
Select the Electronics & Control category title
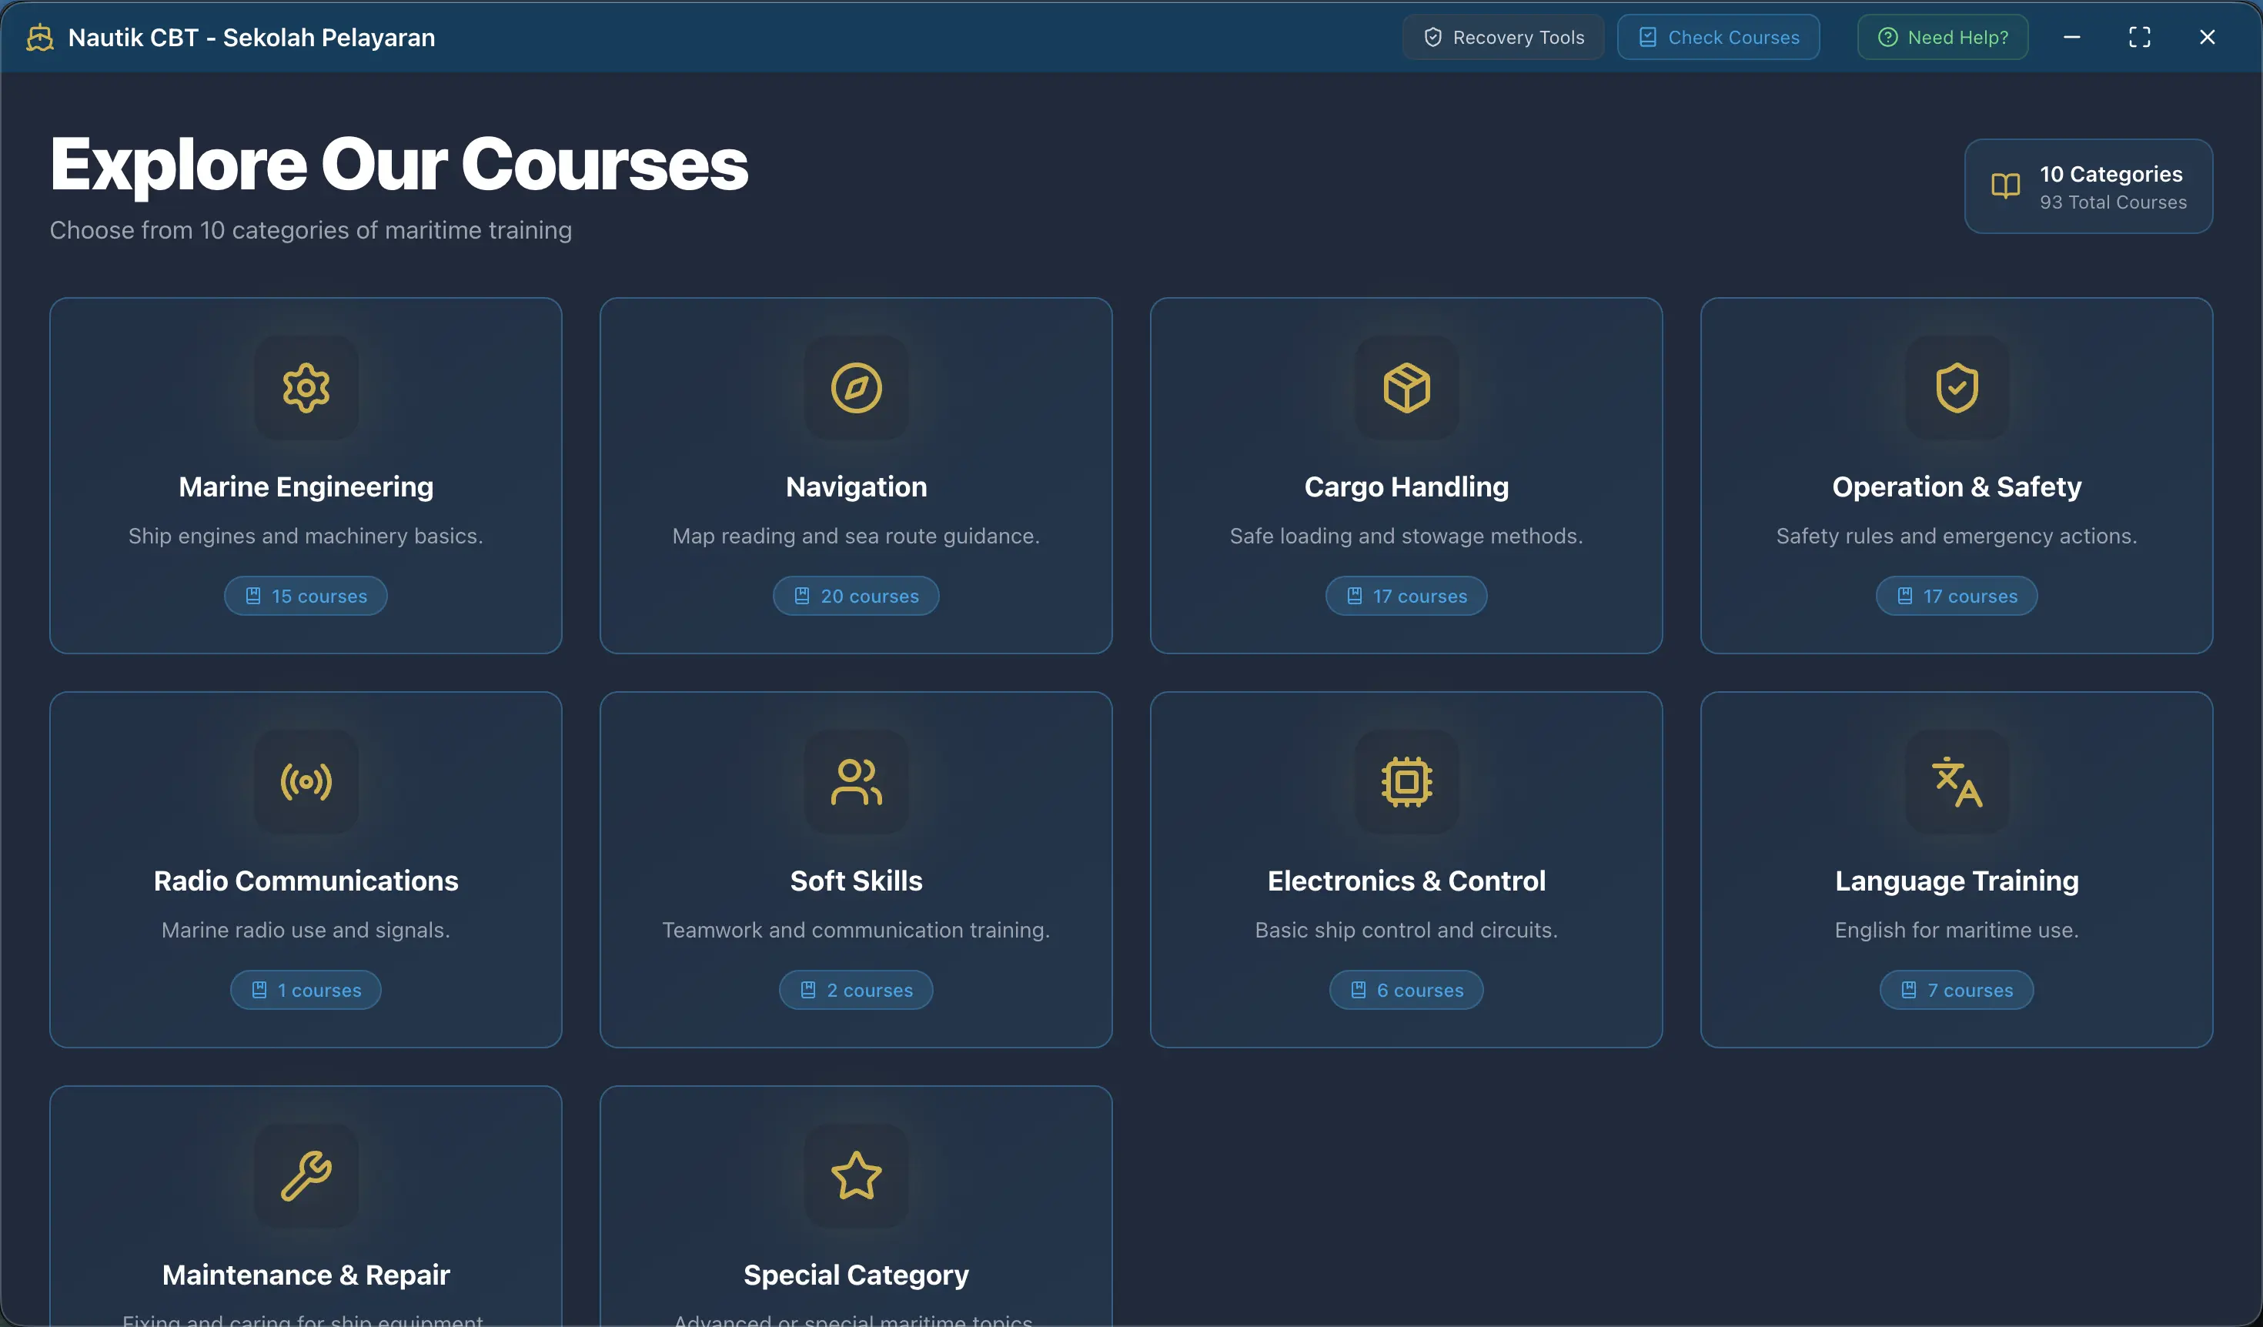pyautogui.click(x=1406, y=881)
